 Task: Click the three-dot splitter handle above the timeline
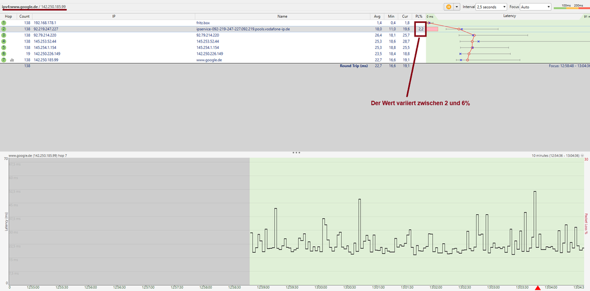296,153
